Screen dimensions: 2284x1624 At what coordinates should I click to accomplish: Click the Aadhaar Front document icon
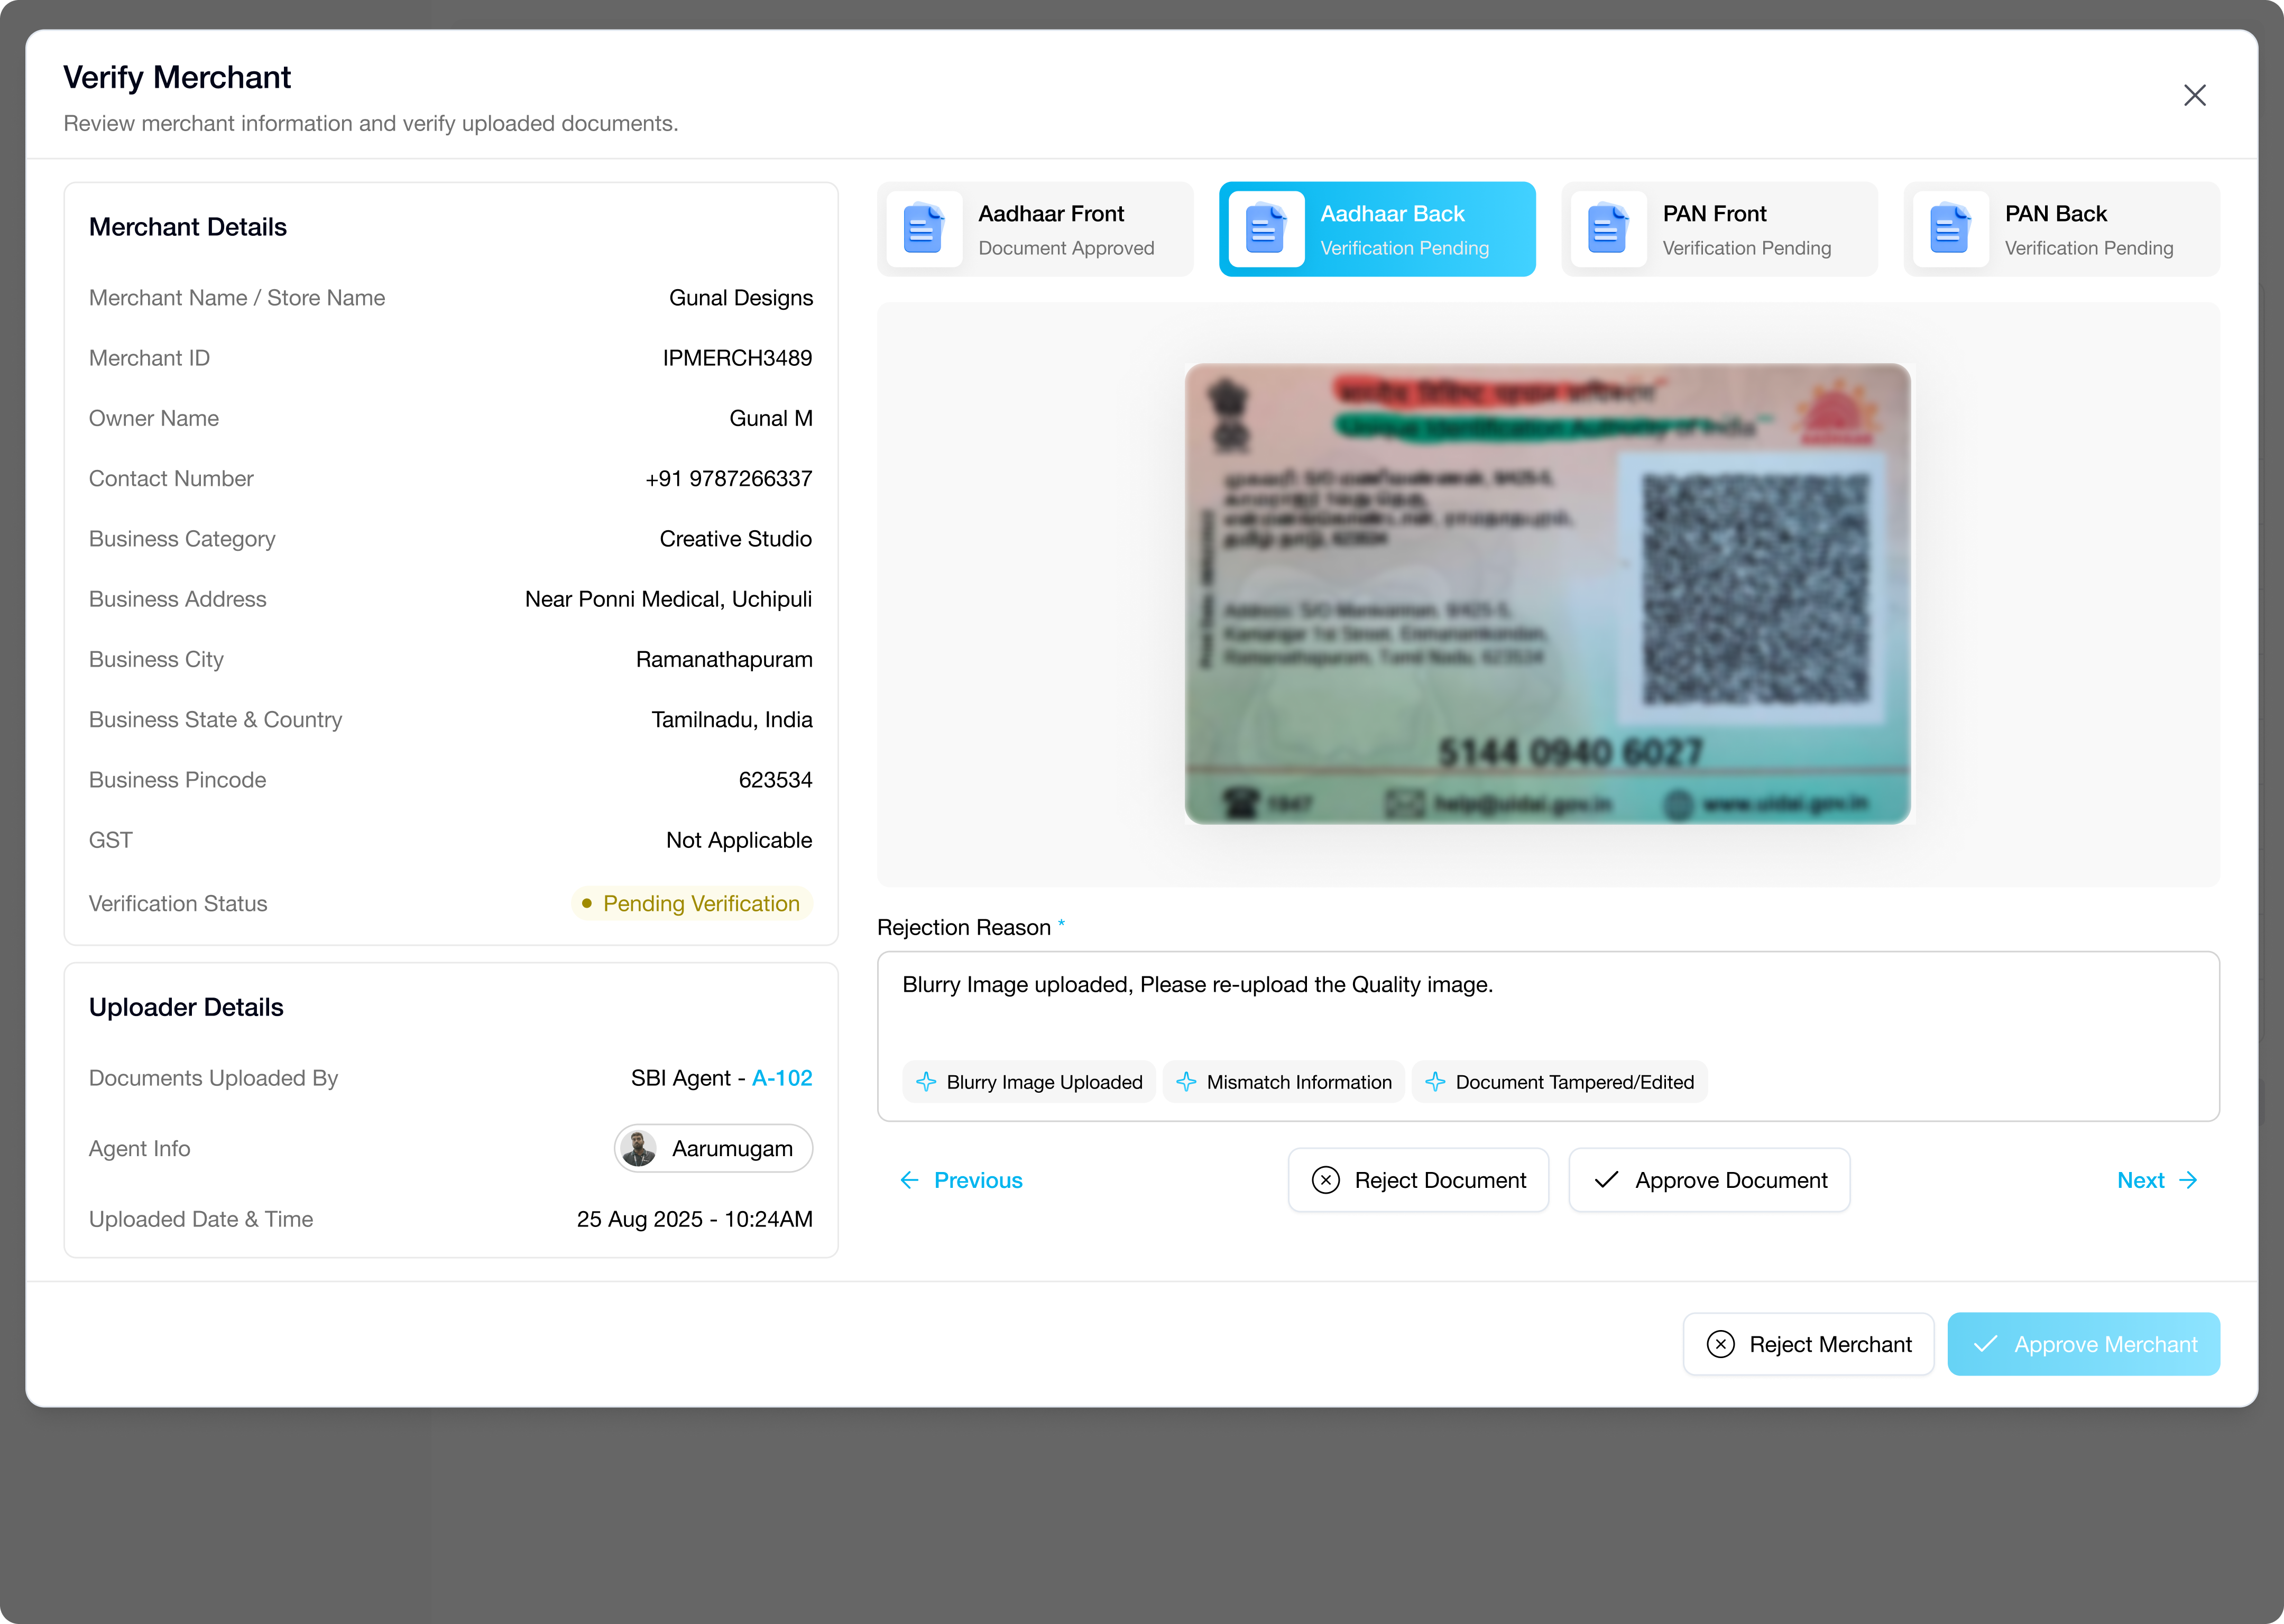[923, 229]
